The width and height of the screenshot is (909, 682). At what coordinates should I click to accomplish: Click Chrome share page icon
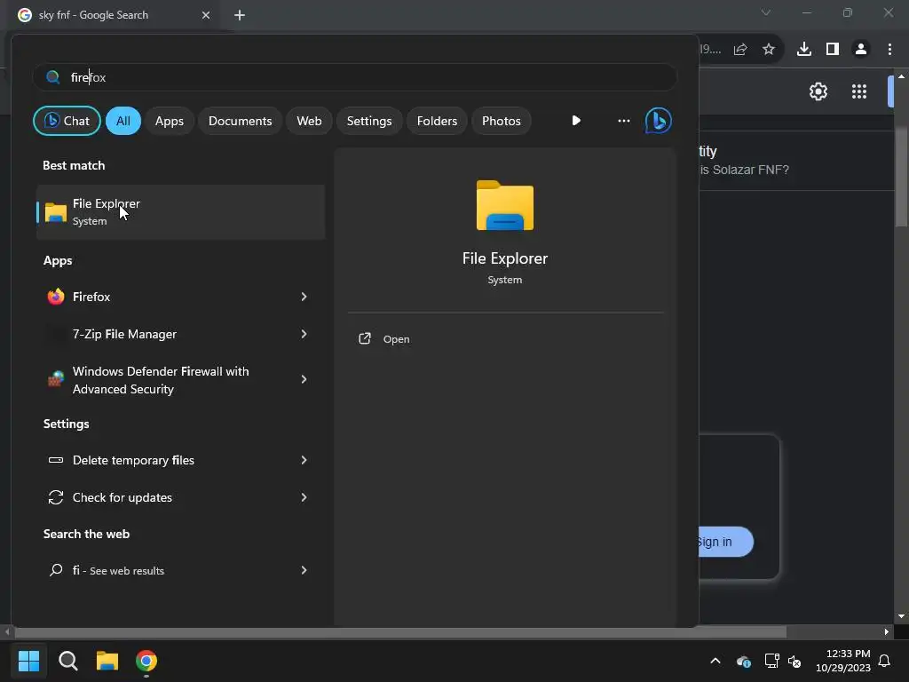click(740, 50)
